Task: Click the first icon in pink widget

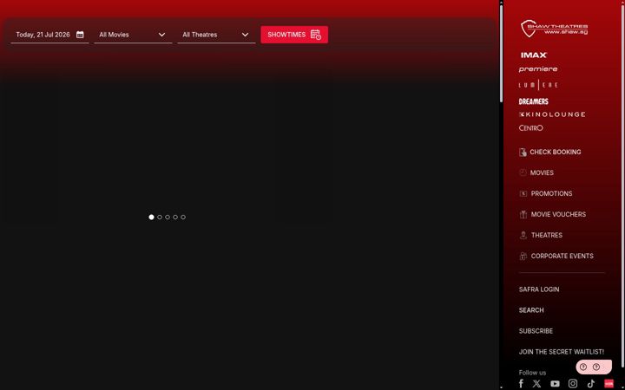Action: click(x=583, y=367)
